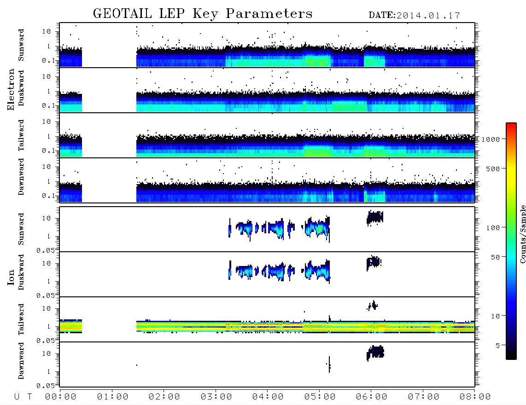The width and height of the screenshot is (526, 405).
Task: Select the colorbar's 10 tick label
Action: pos(495,316)
